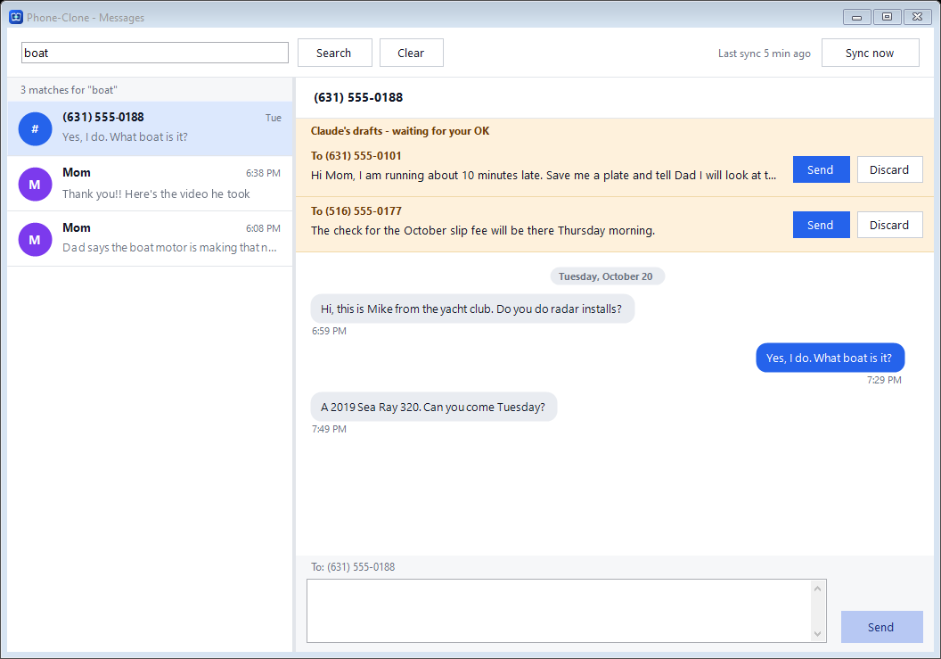Click the "Hi, this is Mike" message bubble
This screenshot has width=941, height=659.
click(472, 309)
